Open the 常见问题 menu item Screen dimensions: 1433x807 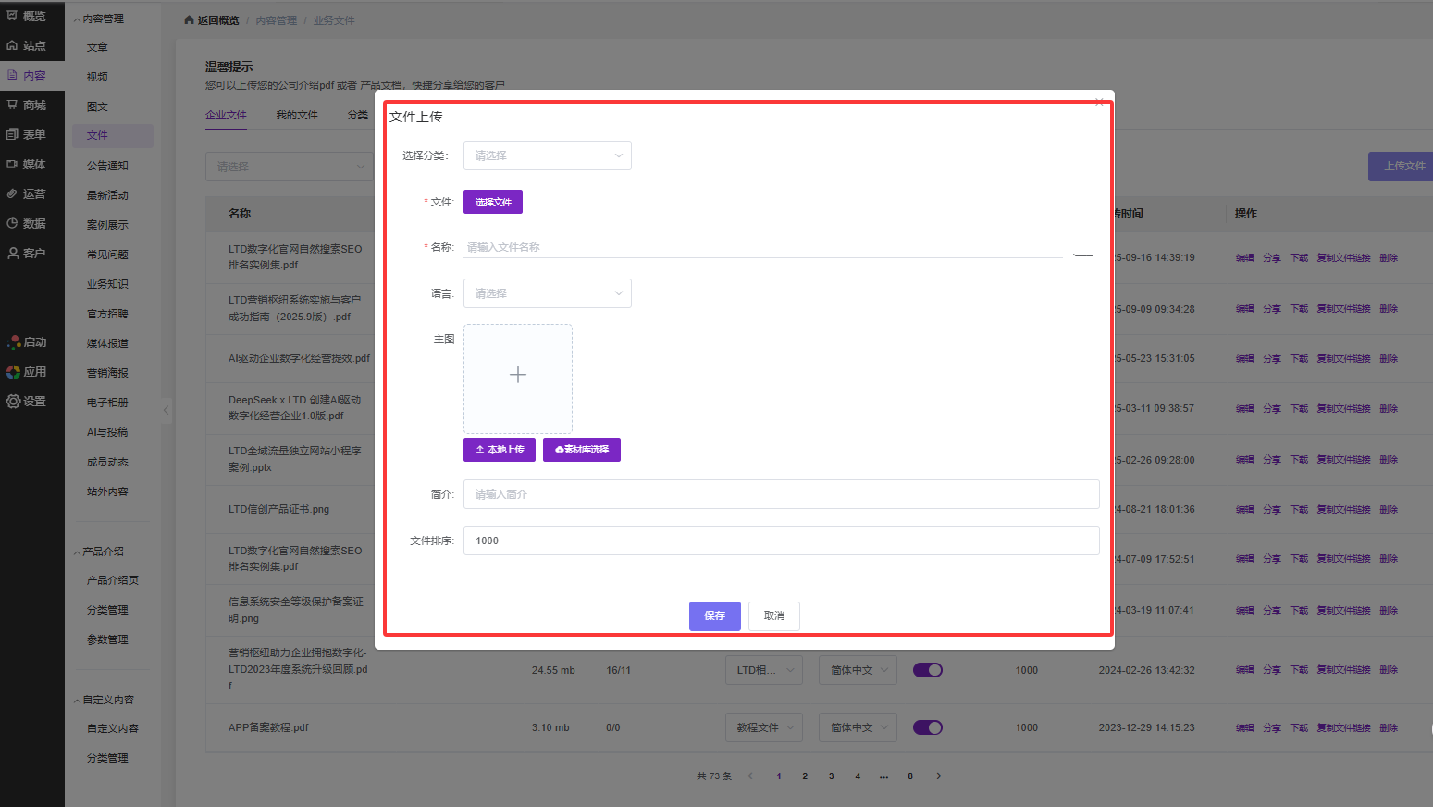point(107,255)
